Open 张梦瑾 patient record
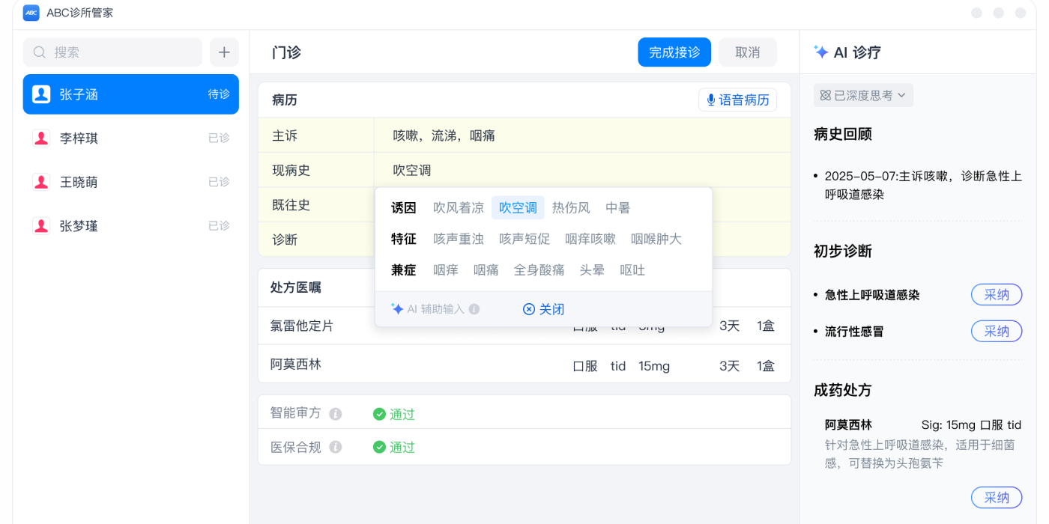1049x524 pixels. (x=130, y=226)
